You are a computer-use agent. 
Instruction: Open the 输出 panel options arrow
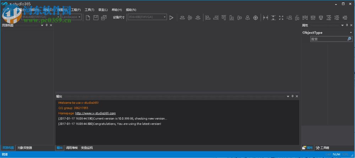click(x=288, y=96)
